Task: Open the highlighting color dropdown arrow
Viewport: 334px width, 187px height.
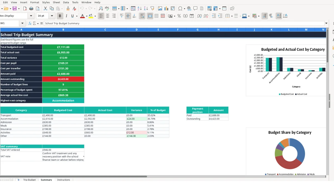Action: pyautogui.click(x=95, y=16)
